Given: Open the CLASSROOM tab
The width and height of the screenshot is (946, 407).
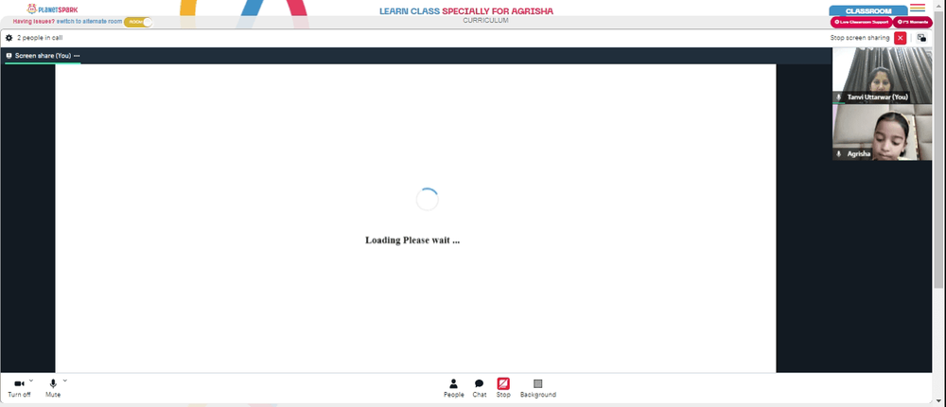Looking at the screenshot, I should (868, 10).
